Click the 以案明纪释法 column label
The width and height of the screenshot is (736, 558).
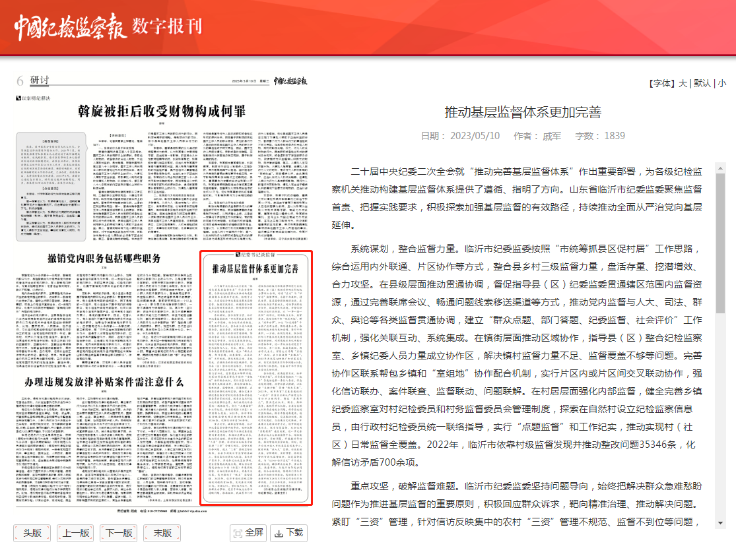pyautogui.click(x=33, y=98)
